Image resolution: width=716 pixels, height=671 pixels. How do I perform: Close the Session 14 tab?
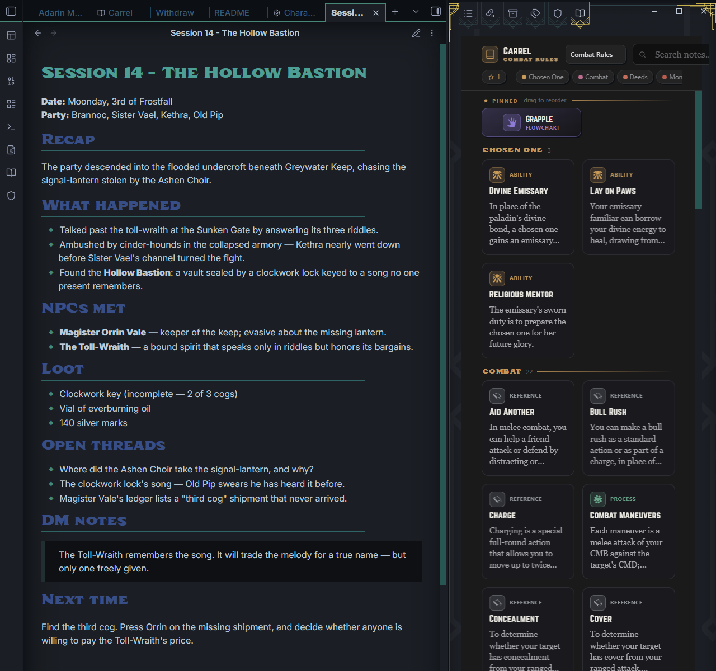pos(376,12)
